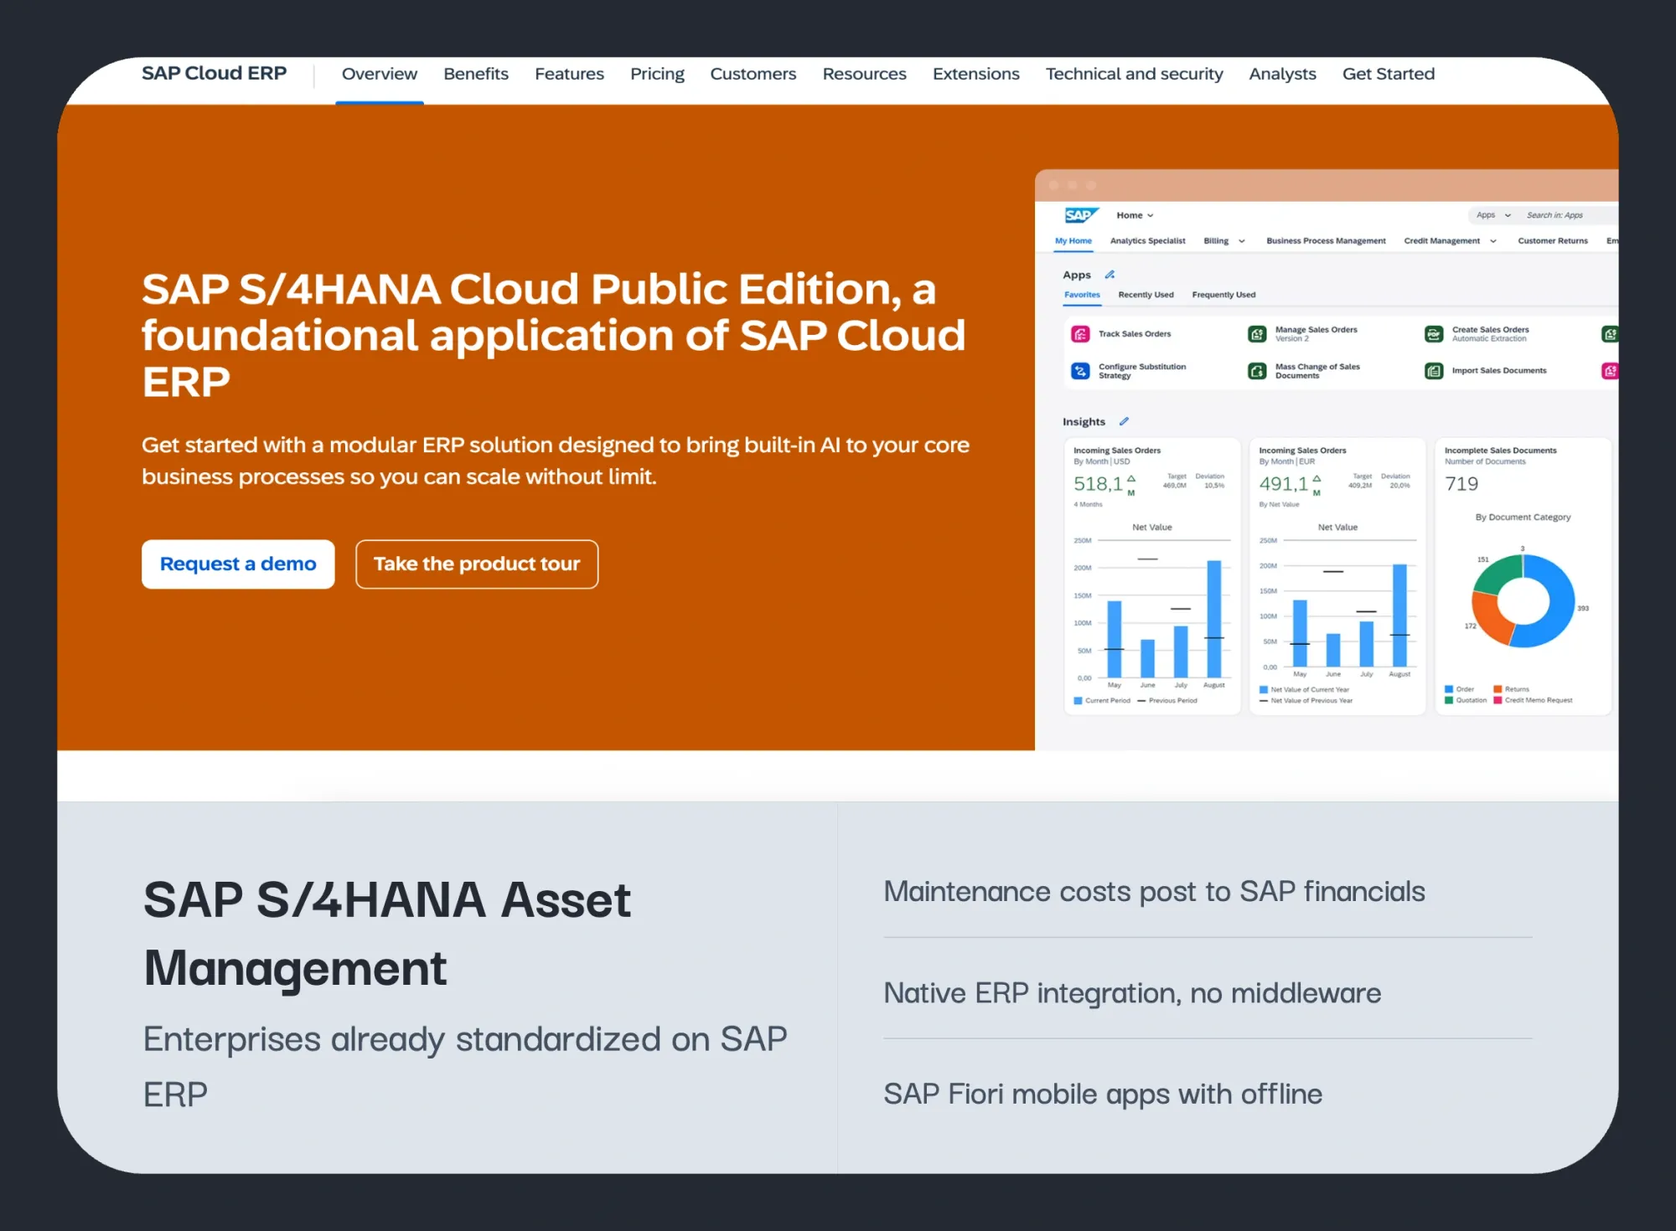Click the Track Sales Orders label
Viewport: 1676px width, 1231px height.
[1135, 334]
